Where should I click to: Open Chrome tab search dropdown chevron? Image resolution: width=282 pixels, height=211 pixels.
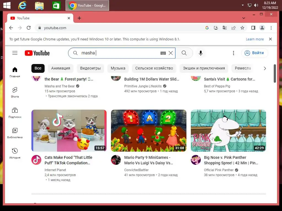(244, 18)
